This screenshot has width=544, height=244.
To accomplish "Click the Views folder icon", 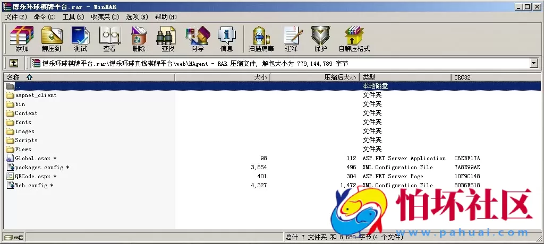I will click(x=10, y=149).
